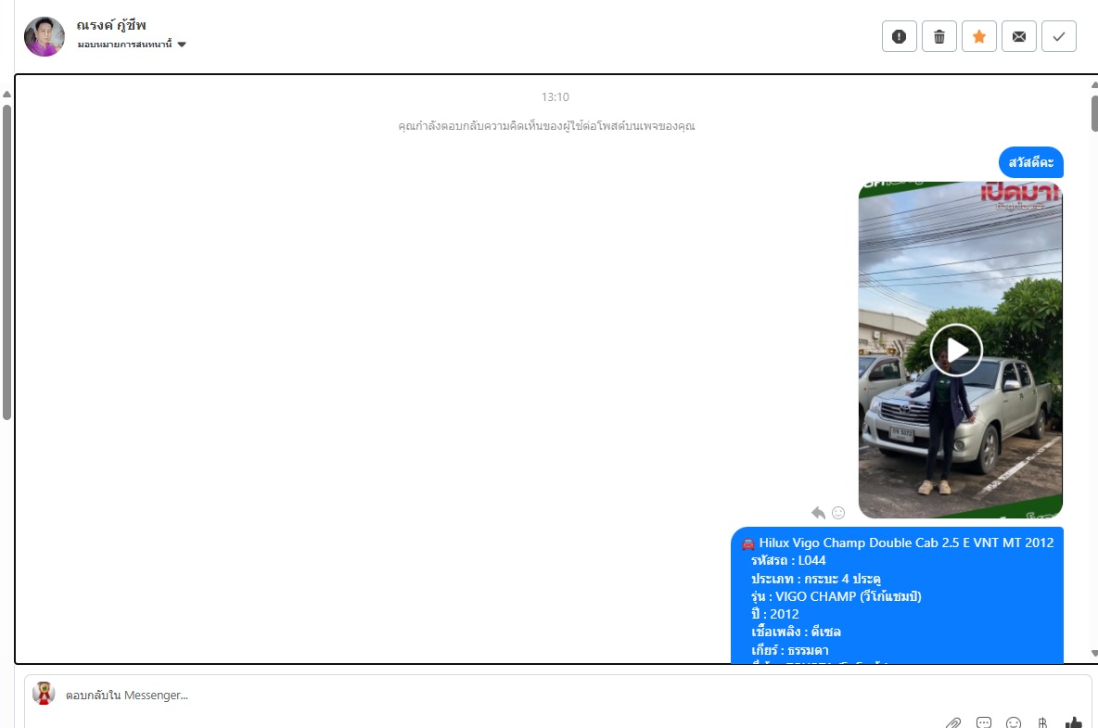Expand the assign conversation dropdown
This screenshot has width=1098, height=728.
(132, 45)
